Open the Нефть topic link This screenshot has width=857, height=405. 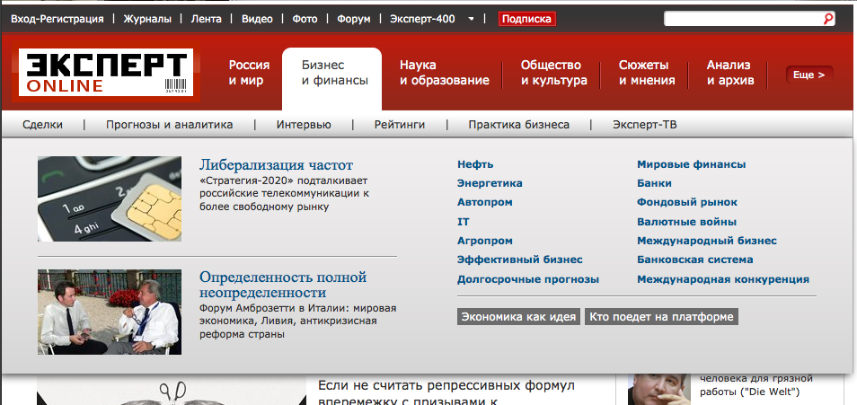475,164
